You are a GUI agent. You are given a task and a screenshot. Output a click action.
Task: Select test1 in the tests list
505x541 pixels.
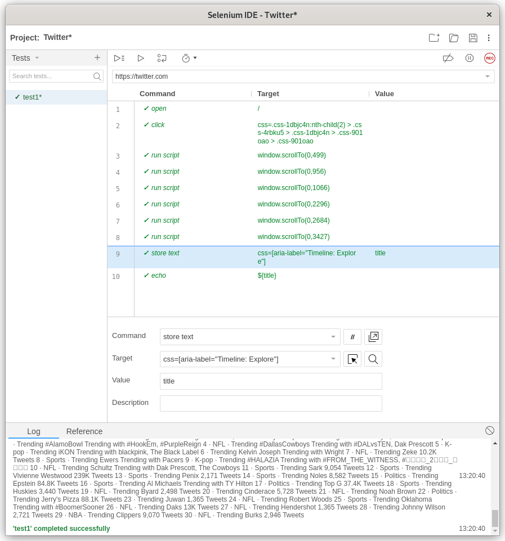tap(56, 97)
